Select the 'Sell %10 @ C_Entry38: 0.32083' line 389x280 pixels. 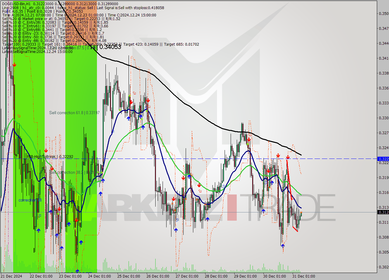(55, 22)
